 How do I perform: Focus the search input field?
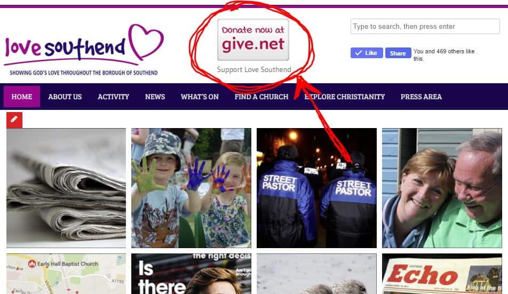425,26
